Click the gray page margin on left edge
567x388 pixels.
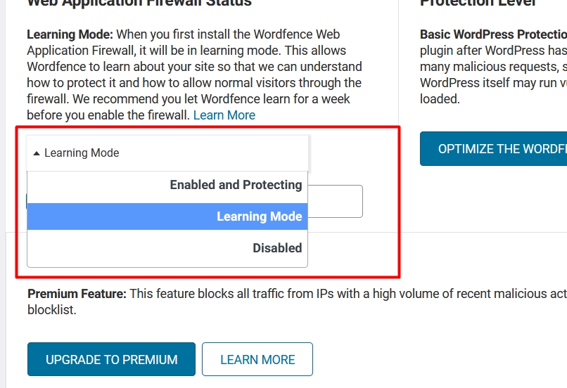click(x=3, y=194)
